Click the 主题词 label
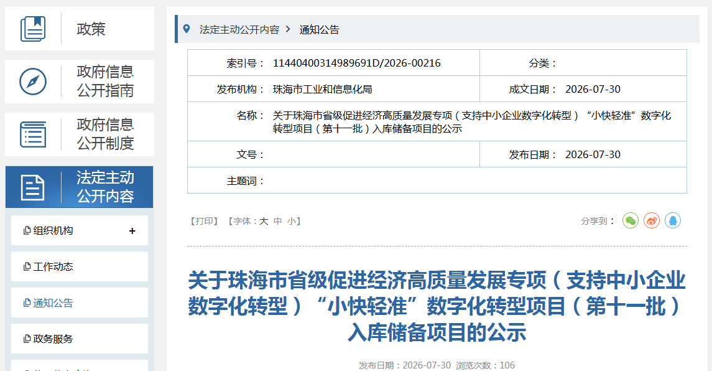Screen dimensions: 712x371 coord(246,181)
